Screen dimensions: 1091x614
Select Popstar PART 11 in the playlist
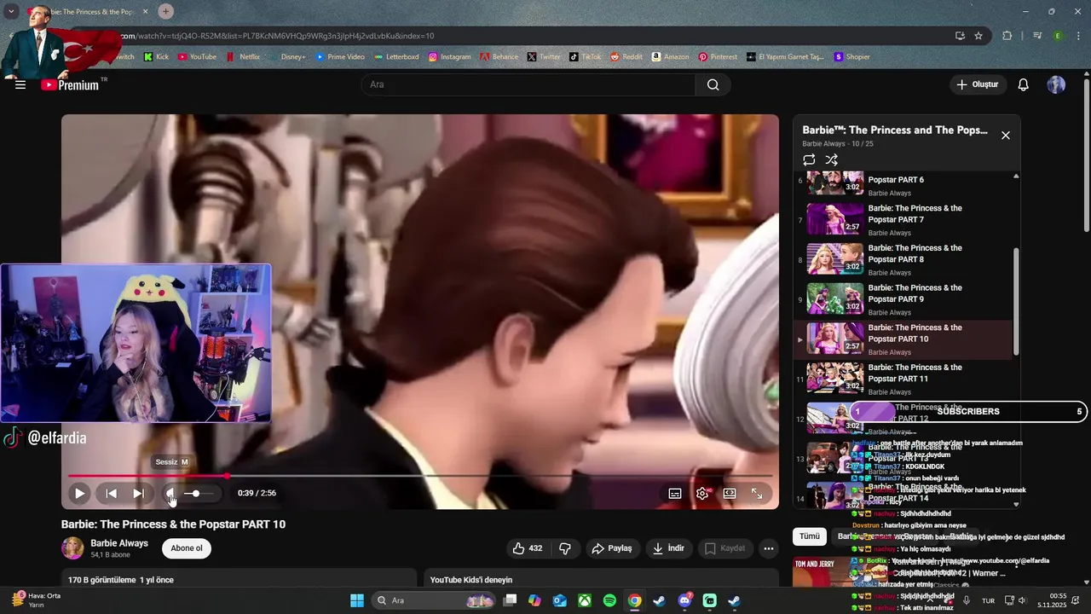[904, 379]
